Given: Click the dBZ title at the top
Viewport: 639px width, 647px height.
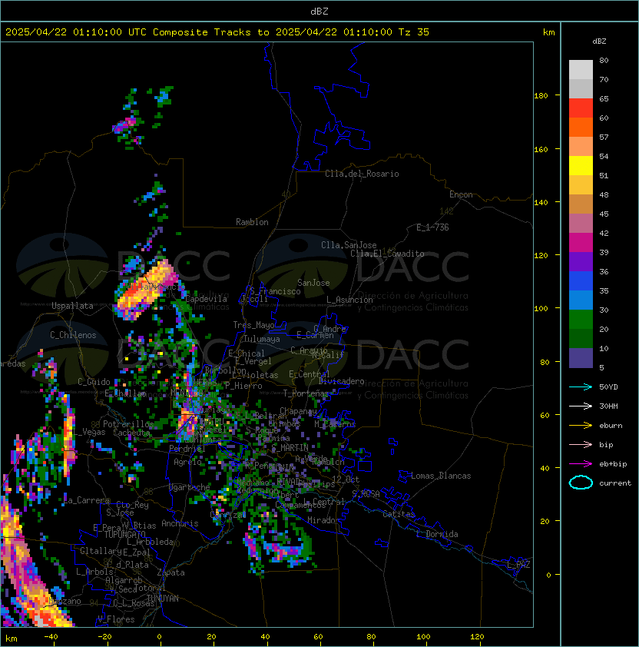Looking at the screenshot, I should 319,11.
